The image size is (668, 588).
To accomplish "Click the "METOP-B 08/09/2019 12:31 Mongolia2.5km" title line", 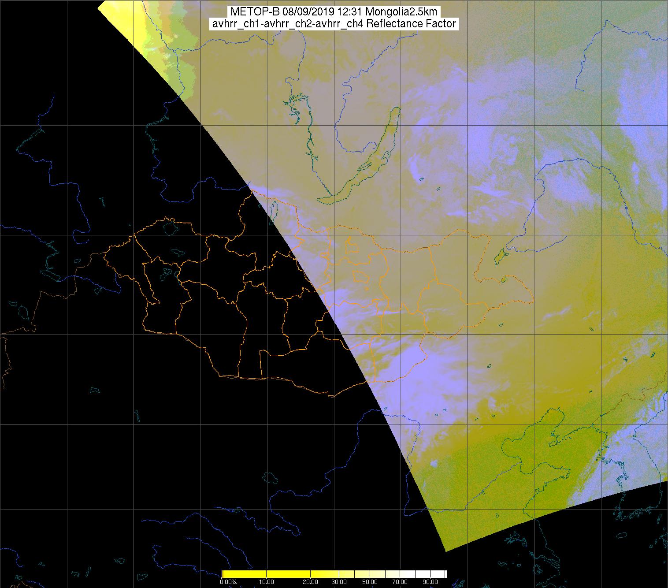I will (x=334, y=12).
